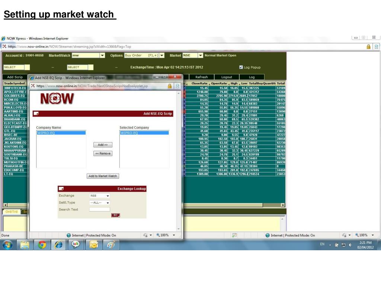Select WIPRO-EQ in Selected Company list
This screenshot has height=286, width=381.
tap(144, 133)
